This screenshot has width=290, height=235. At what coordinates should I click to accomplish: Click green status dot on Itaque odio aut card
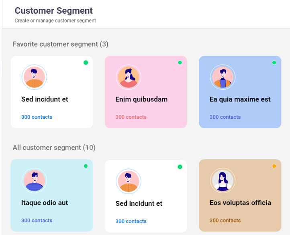[86, 166]
